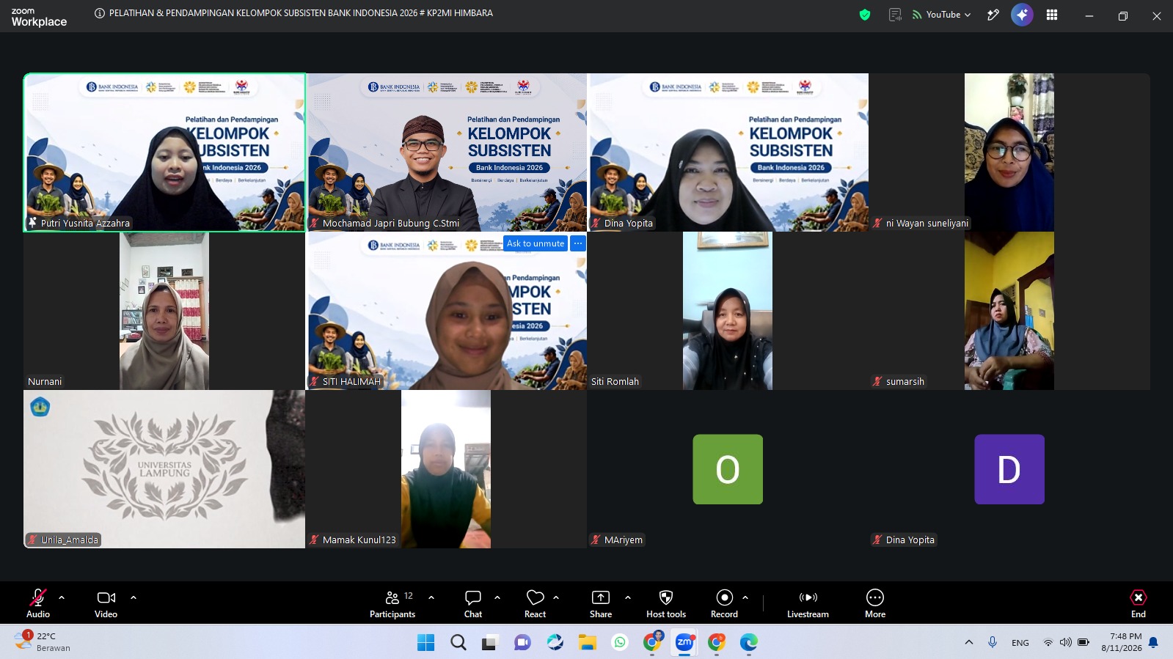
Task: Select the Universitas Lampung video tile
Action: (164, 469)
